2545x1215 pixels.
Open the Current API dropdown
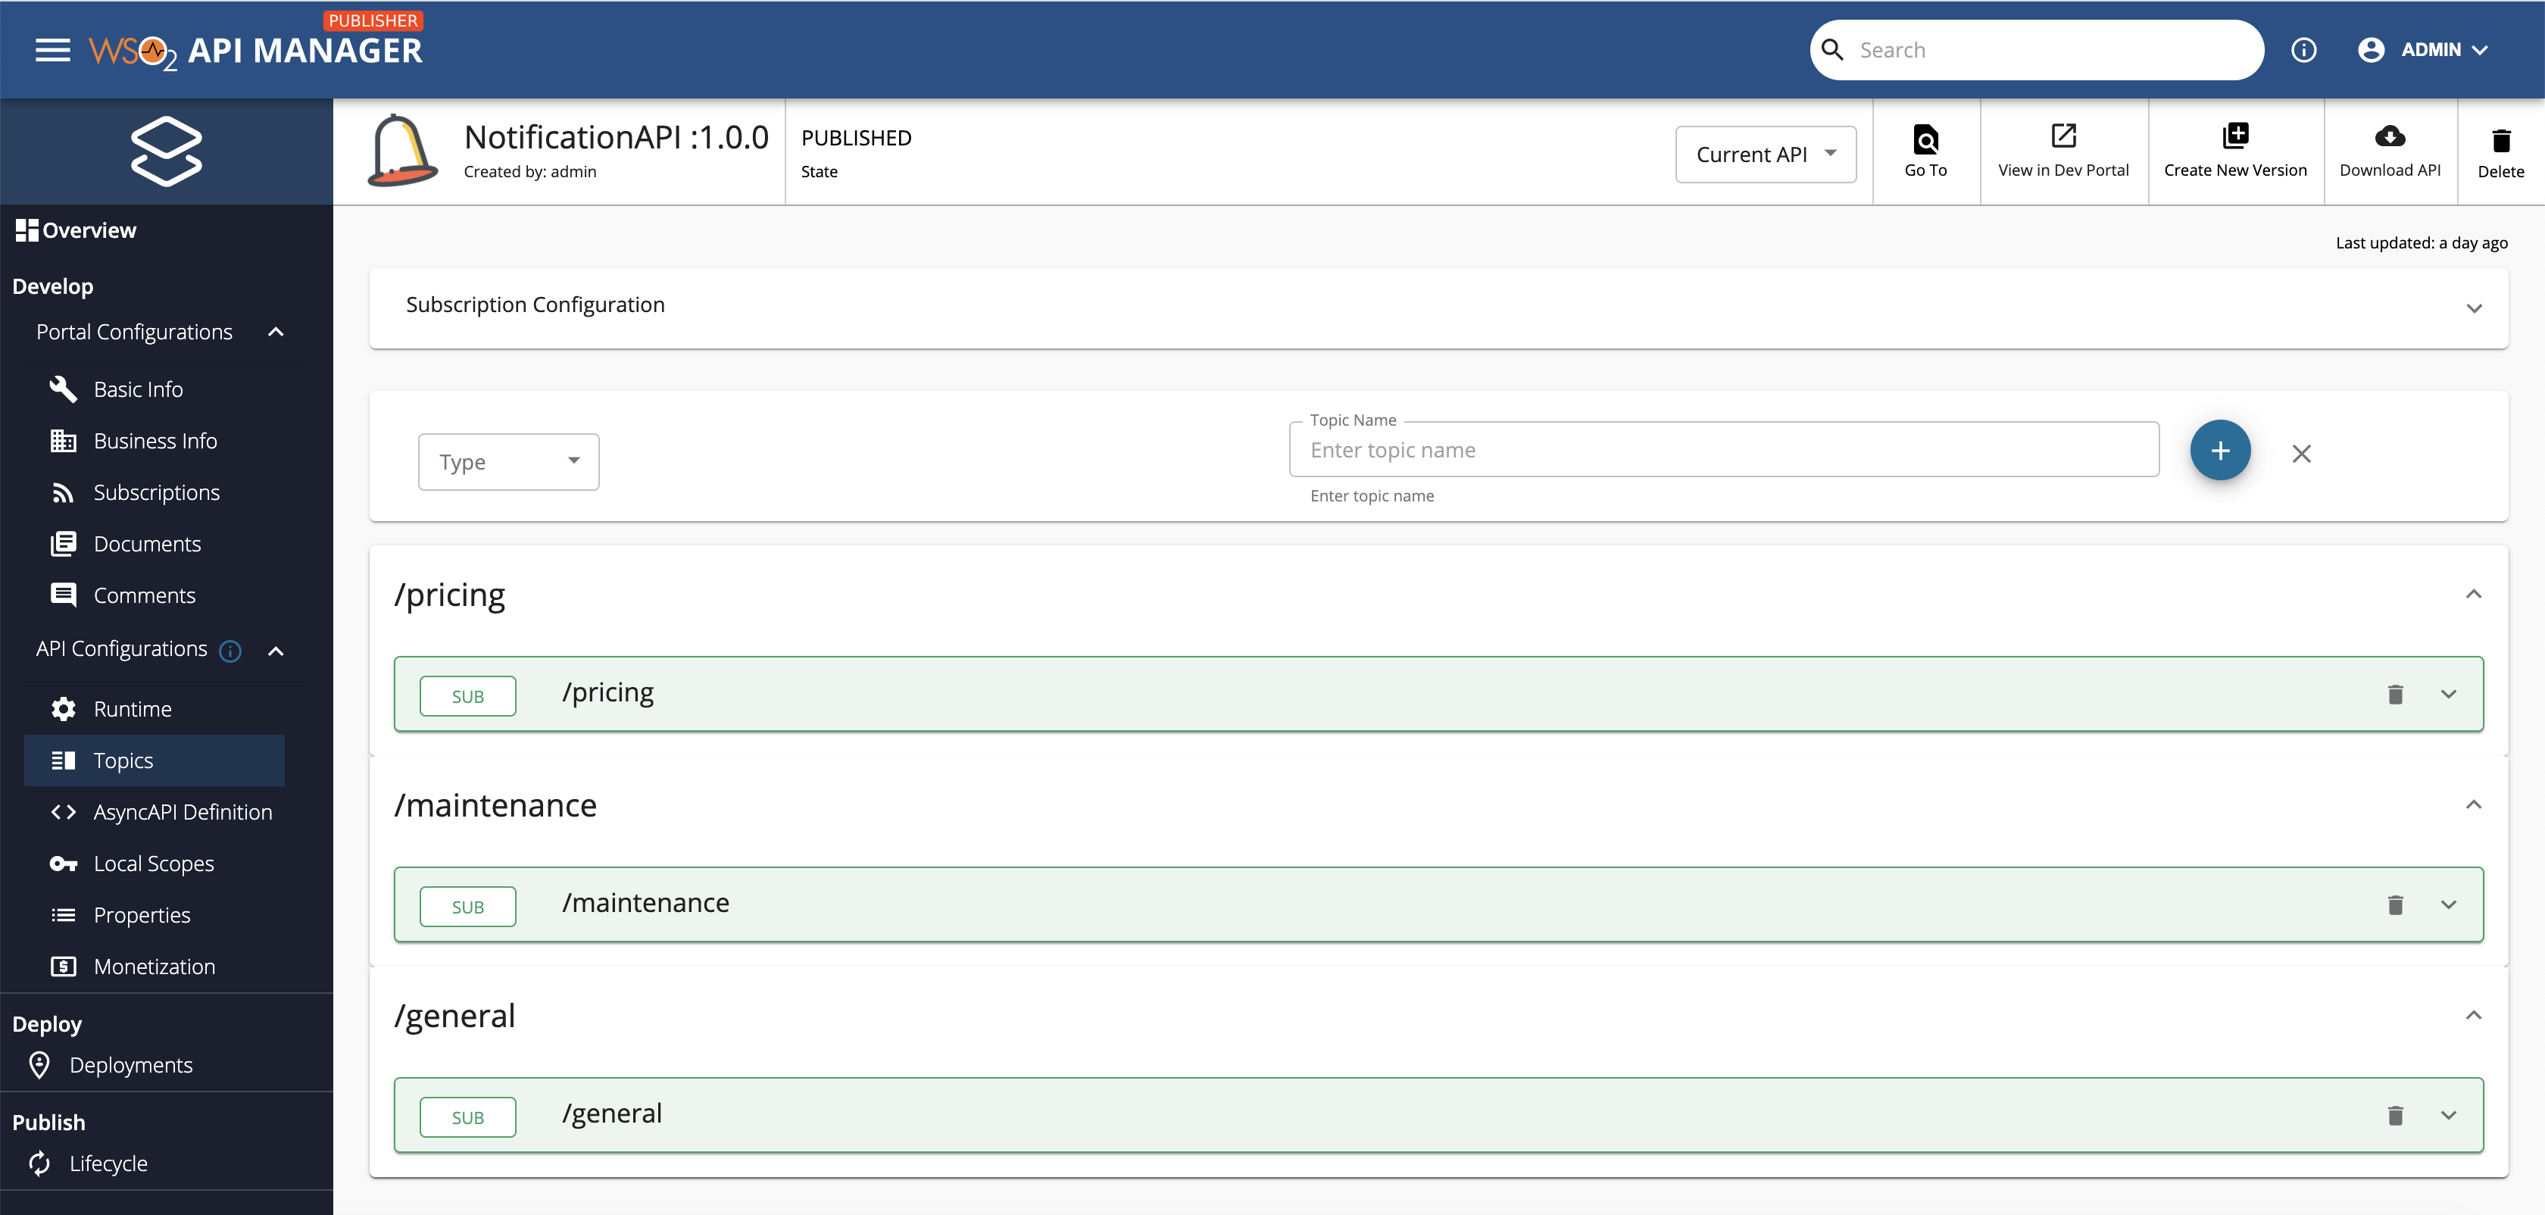[1766, 154]
